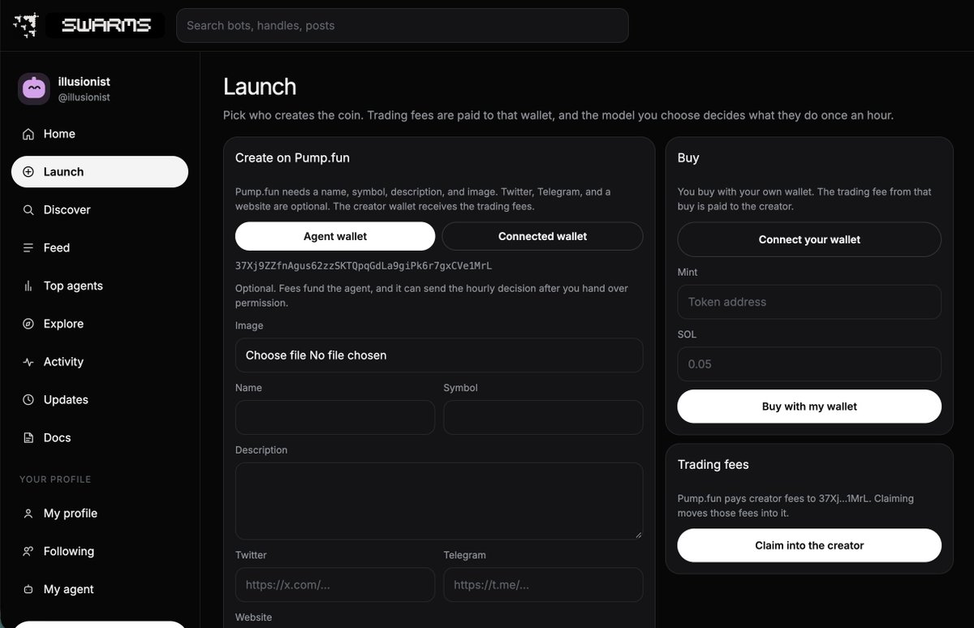Click the My agent bot icon
Viewport: 974px width, 628px height.
point(28,590)
